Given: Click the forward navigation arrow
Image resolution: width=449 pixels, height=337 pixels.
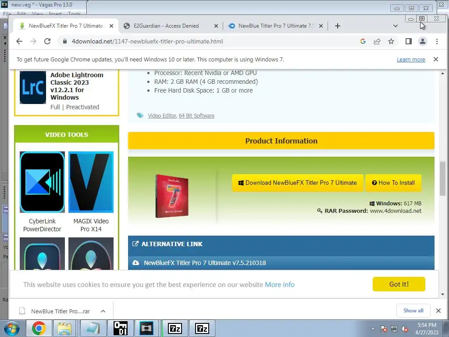Looking at the screenshot, I should tap(33, 41).
